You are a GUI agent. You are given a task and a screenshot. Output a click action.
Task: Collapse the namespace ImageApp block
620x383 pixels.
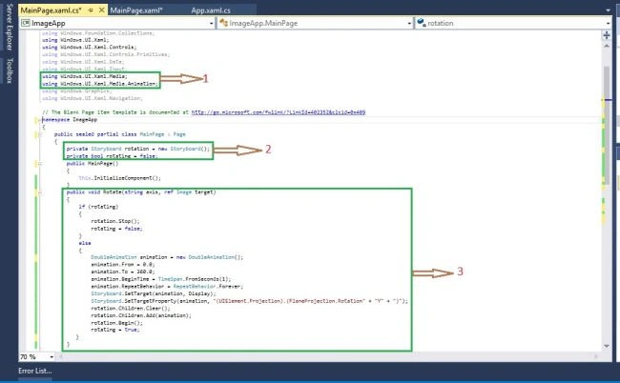pos(40,120)
